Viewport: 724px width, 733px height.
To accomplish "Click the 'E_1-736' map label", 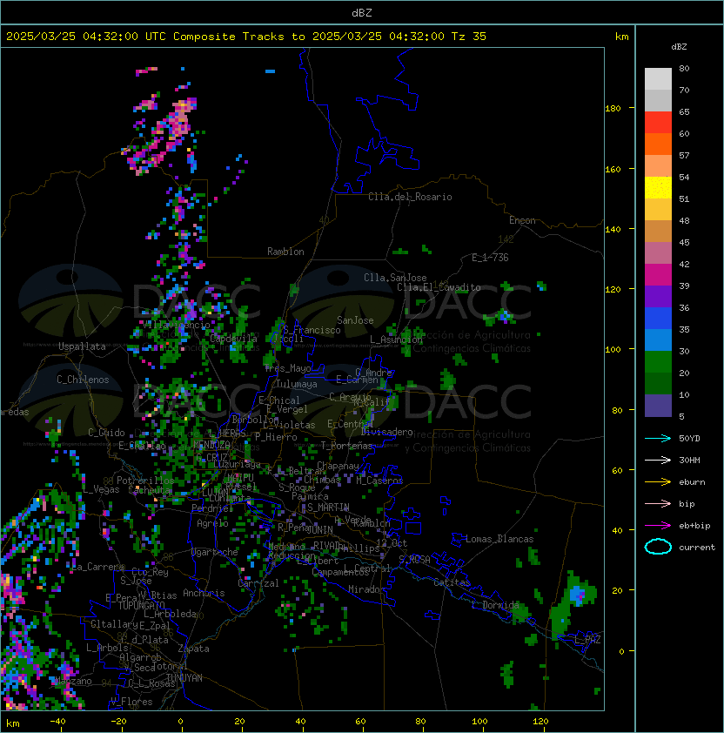I will tap(490, 258).
